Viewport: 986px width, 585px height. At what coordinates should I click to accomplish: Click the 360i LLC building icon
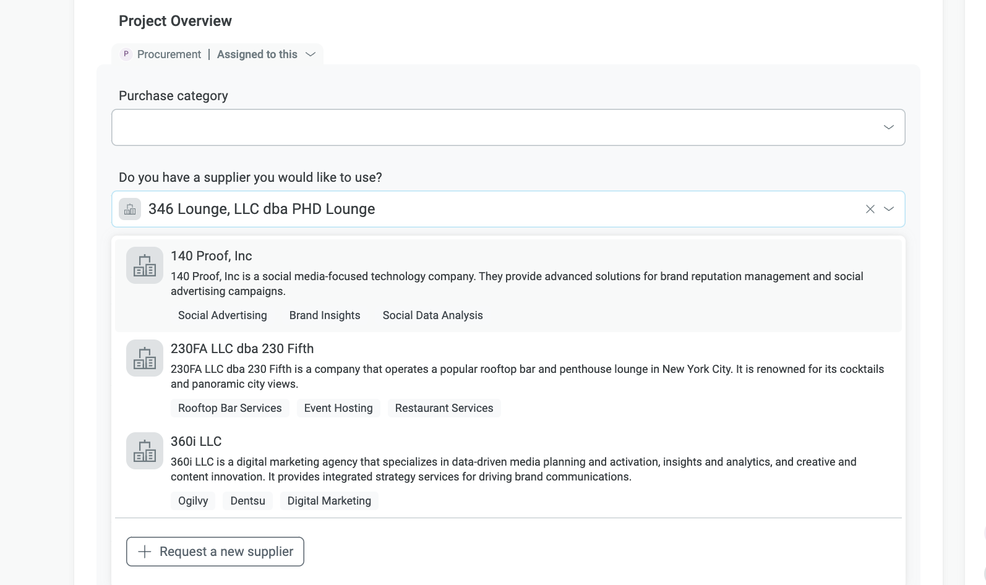coord(145,451)
